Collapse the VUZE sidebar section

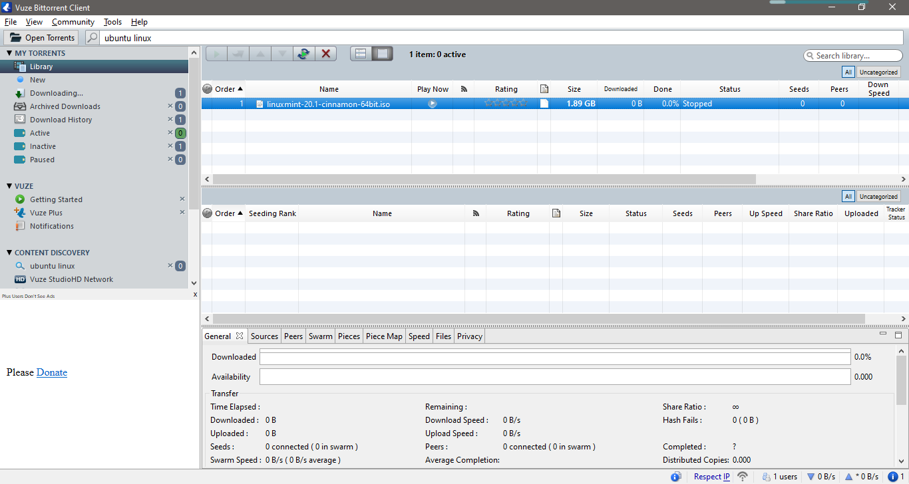9,186
